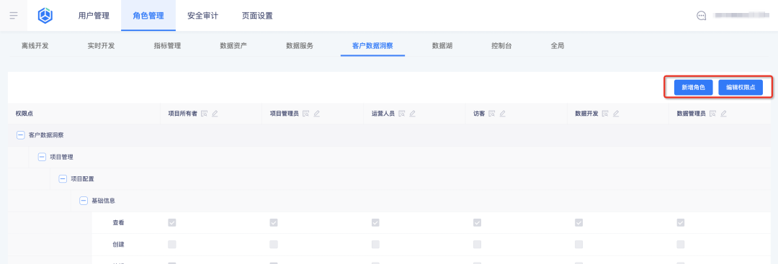Click view details icon for 访客
The image size is (778, 264).
(x=492, y=114)
